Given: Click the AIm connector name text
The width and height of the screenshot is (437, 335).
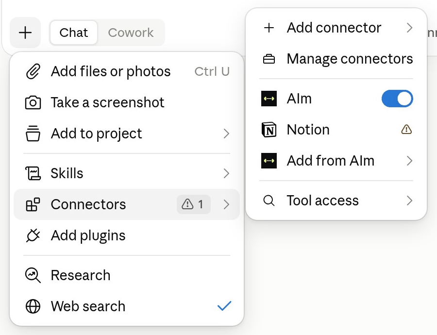Looking at the screenshot, I should 299,99.
